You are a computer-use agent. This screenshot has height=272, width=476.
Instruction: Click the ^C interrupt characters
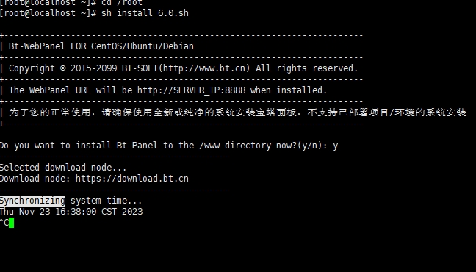coord(4,223)
